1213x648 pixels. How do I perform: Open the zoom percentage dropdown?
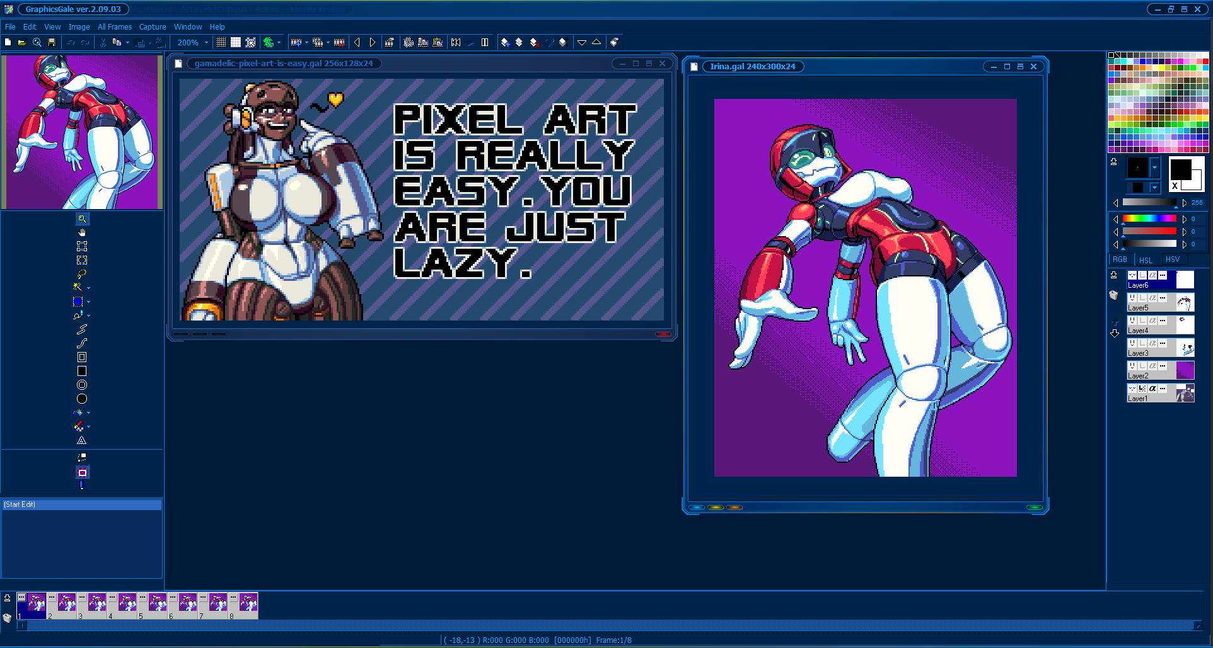206,43
